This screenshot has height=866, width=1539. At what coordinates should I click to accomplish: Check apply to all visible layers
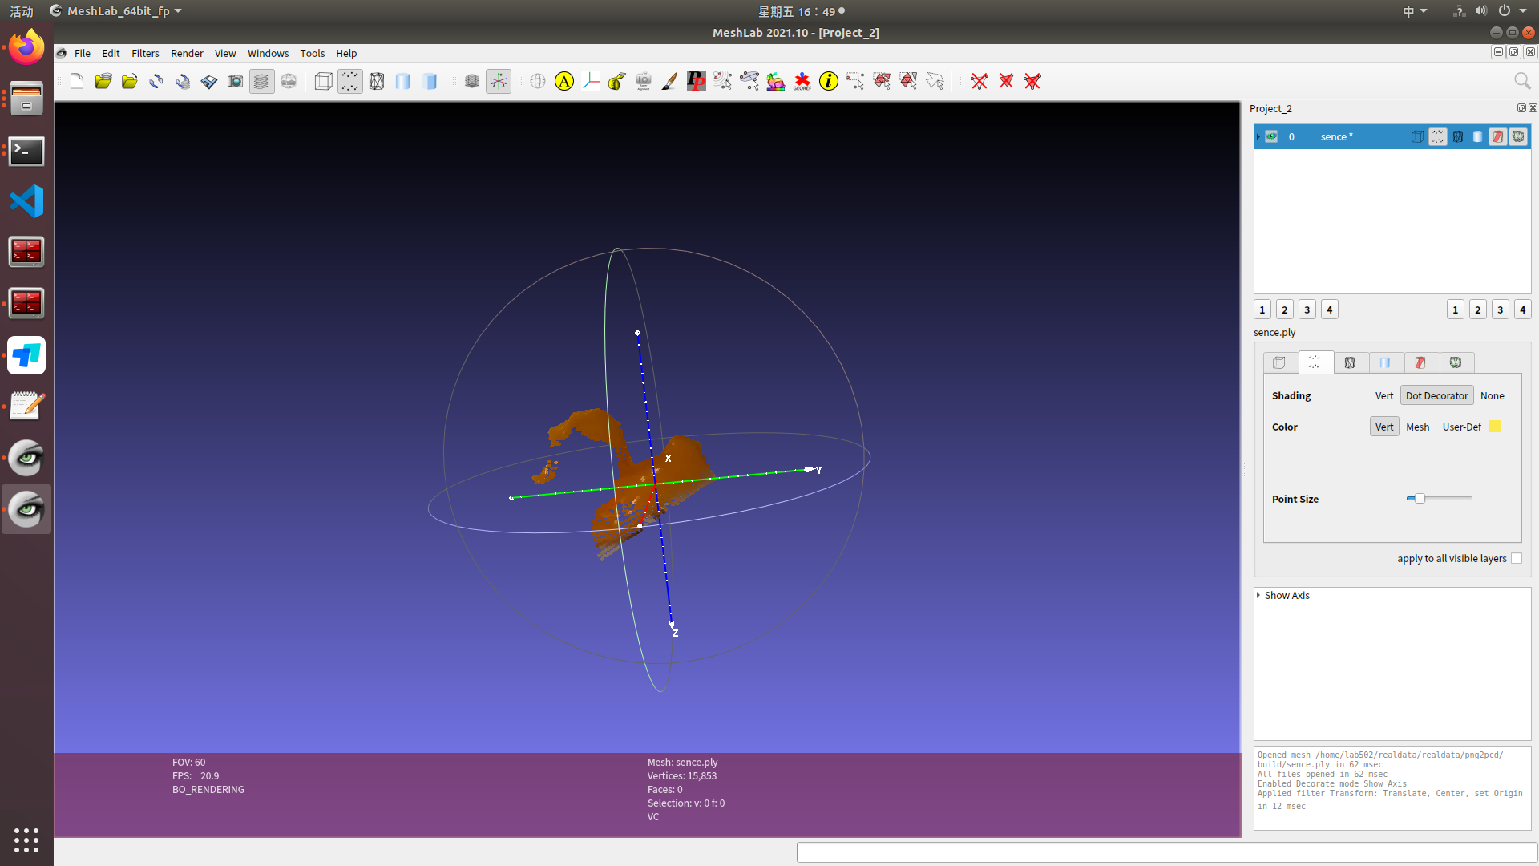pos(1517,558)
